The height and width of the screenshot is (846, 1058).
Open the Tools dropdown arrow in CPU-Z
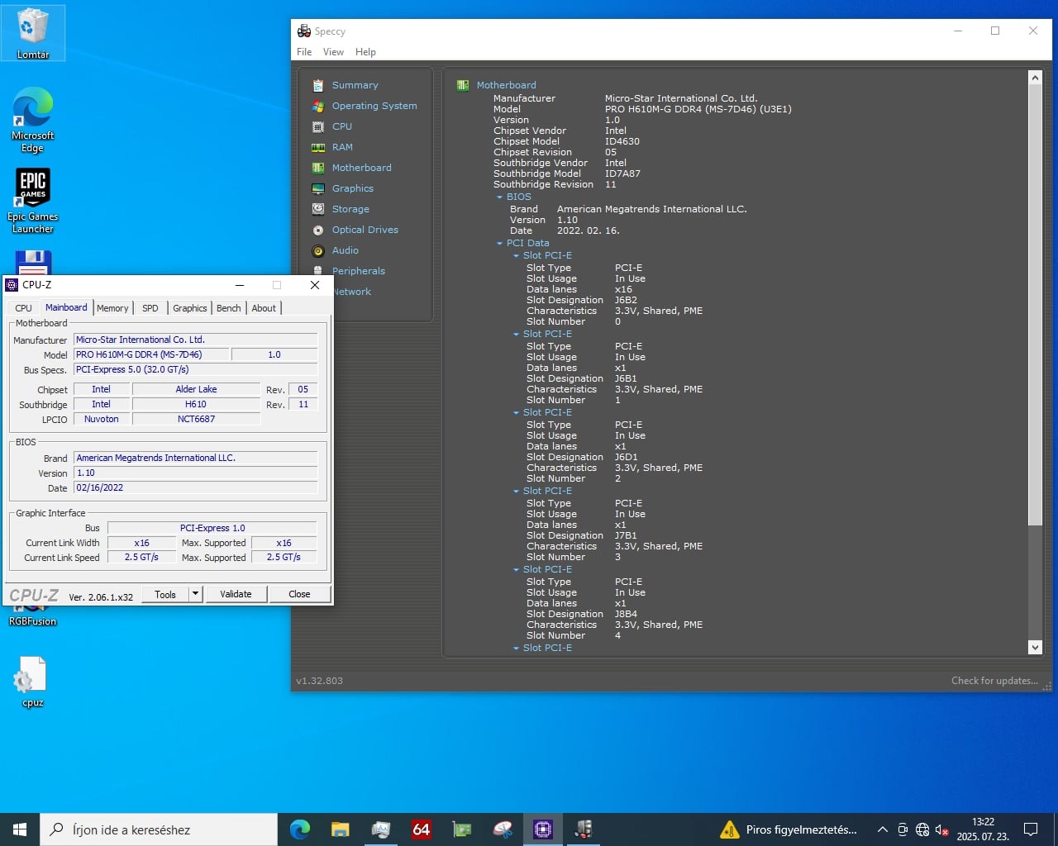point(195,594)
